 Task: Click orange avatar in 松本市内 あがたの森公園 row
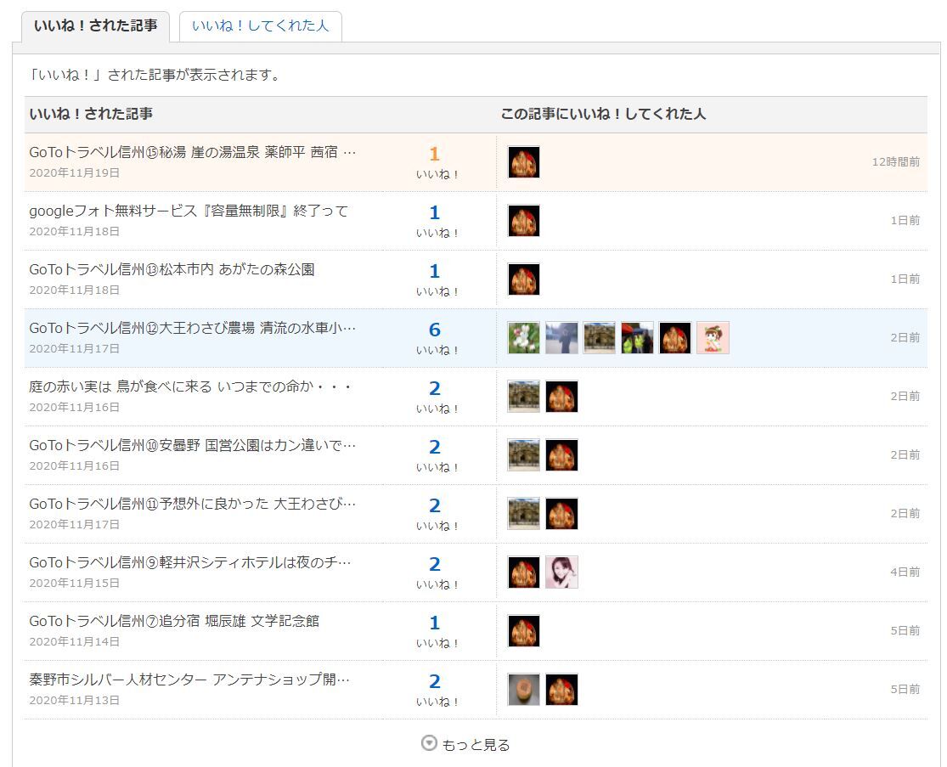pos(524,279)
